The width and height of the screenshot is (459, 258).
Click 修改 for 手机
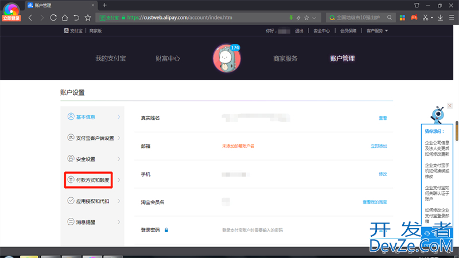(x=383, y=174)
